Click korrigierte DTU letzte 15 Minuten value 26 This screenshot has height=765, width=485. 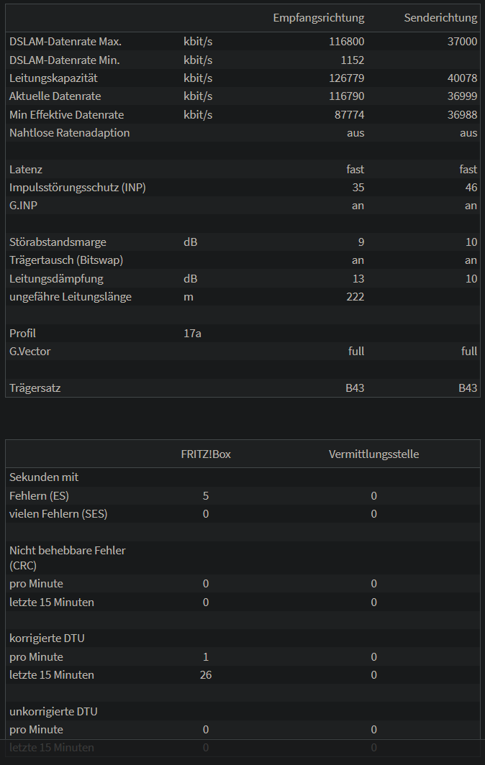coord(206,674)
